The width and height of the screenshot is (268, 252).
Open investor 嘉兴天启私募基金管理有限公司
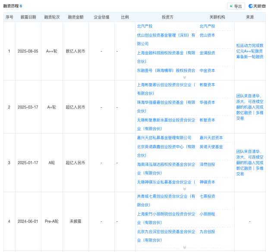click(x=164, y=138)
